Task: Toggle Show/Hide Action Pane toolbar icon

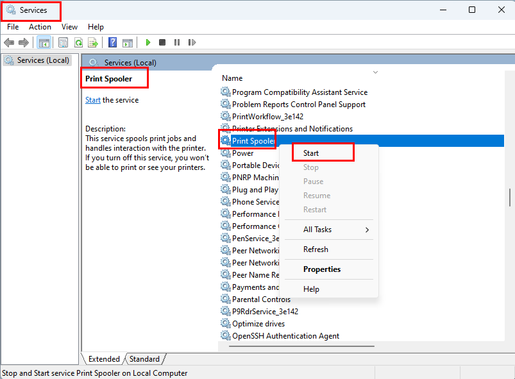Action: tap(128, 43)
